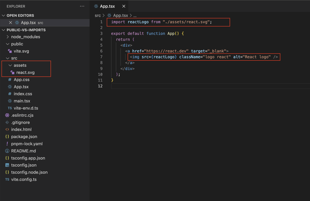Click the TS icon beside vite-env.d.ts
The image size is (310, 201).
coord(10,108)
